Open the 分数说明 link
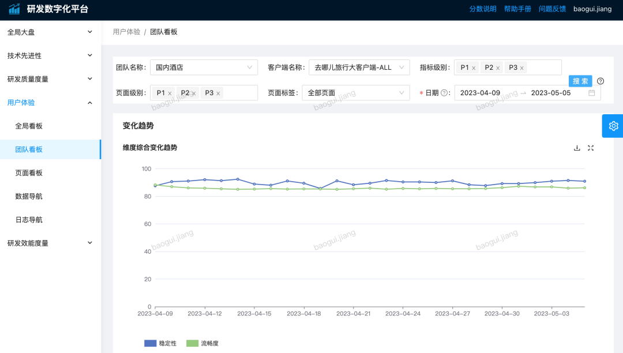 [483, 9]
